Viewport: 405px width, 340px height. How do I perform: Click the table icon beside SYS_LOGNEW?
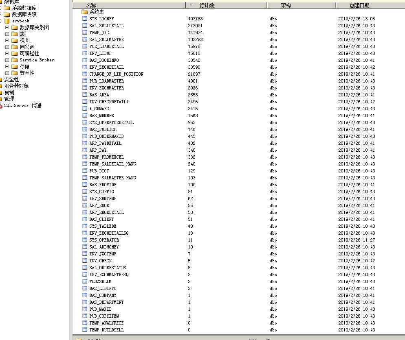(84, 19)
